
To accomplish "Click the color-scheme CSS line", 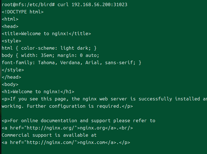I will tap(49, 48).
